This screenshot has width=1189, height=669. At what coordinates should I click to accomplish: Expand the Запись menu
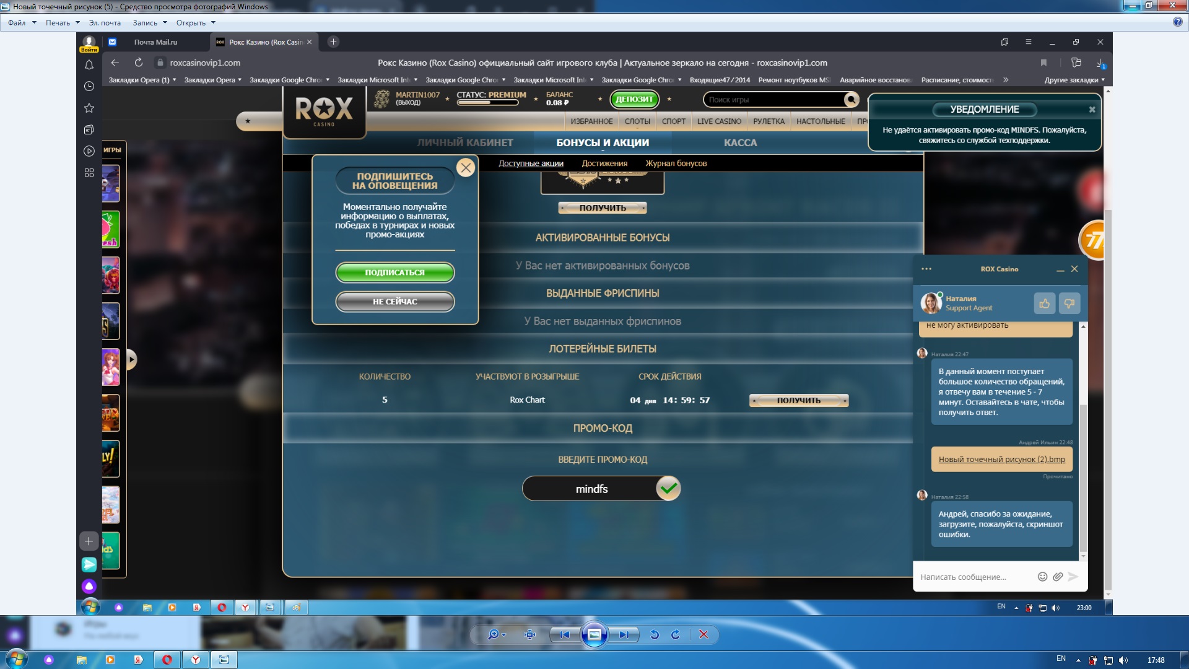coord(149,23)
